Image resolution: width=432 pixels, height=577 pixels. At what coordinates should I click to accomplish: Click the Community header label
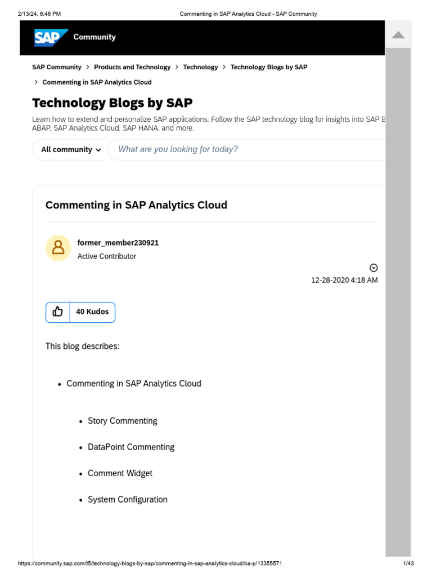pos(94,37)
